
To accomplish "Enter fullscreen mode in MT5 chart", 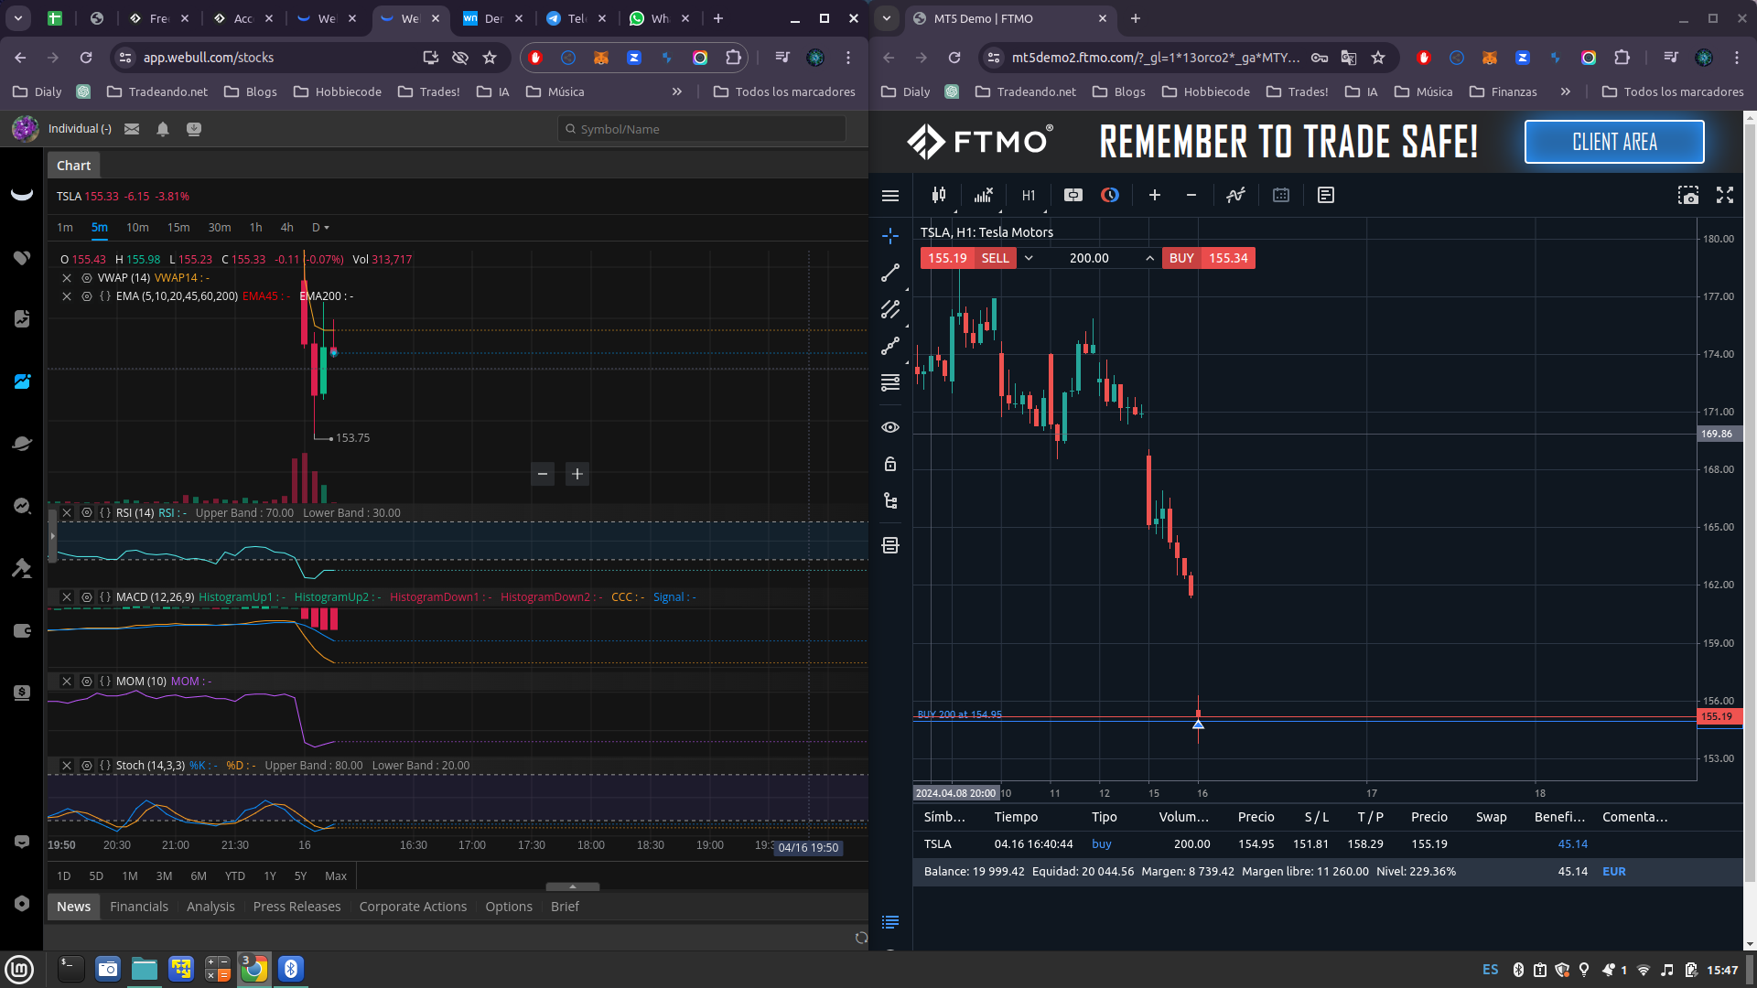I will point(1725,195).
